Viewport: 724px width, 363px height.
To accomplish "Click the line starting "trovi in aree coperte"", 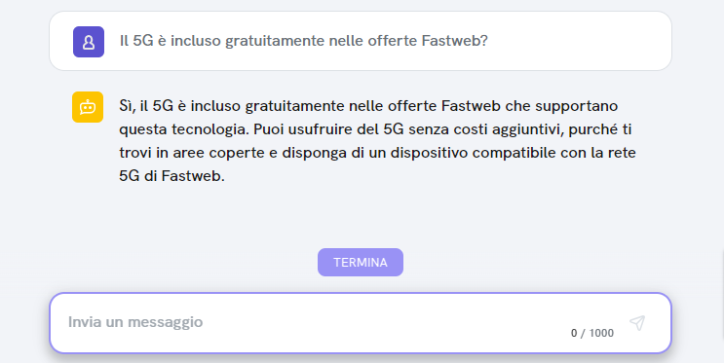I will click(x=378, y=153).
